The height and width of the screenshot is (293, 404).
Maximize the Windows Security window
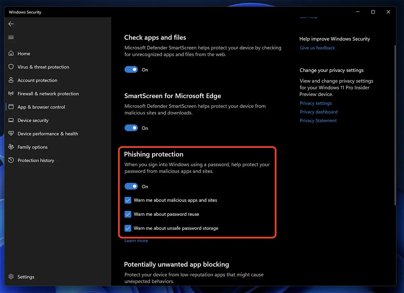coord(373,12)
